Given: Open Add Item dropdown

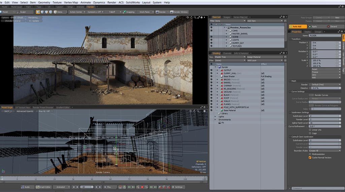Looking at the screenshot, I should (x=265, y=21).
